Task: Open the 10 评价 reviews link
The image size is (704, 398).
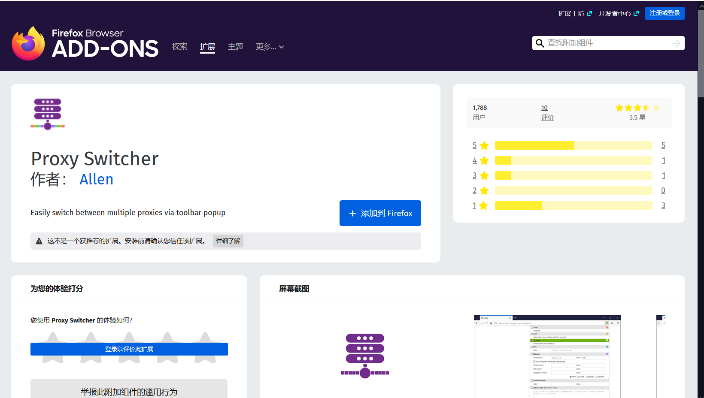Action: 547,112
